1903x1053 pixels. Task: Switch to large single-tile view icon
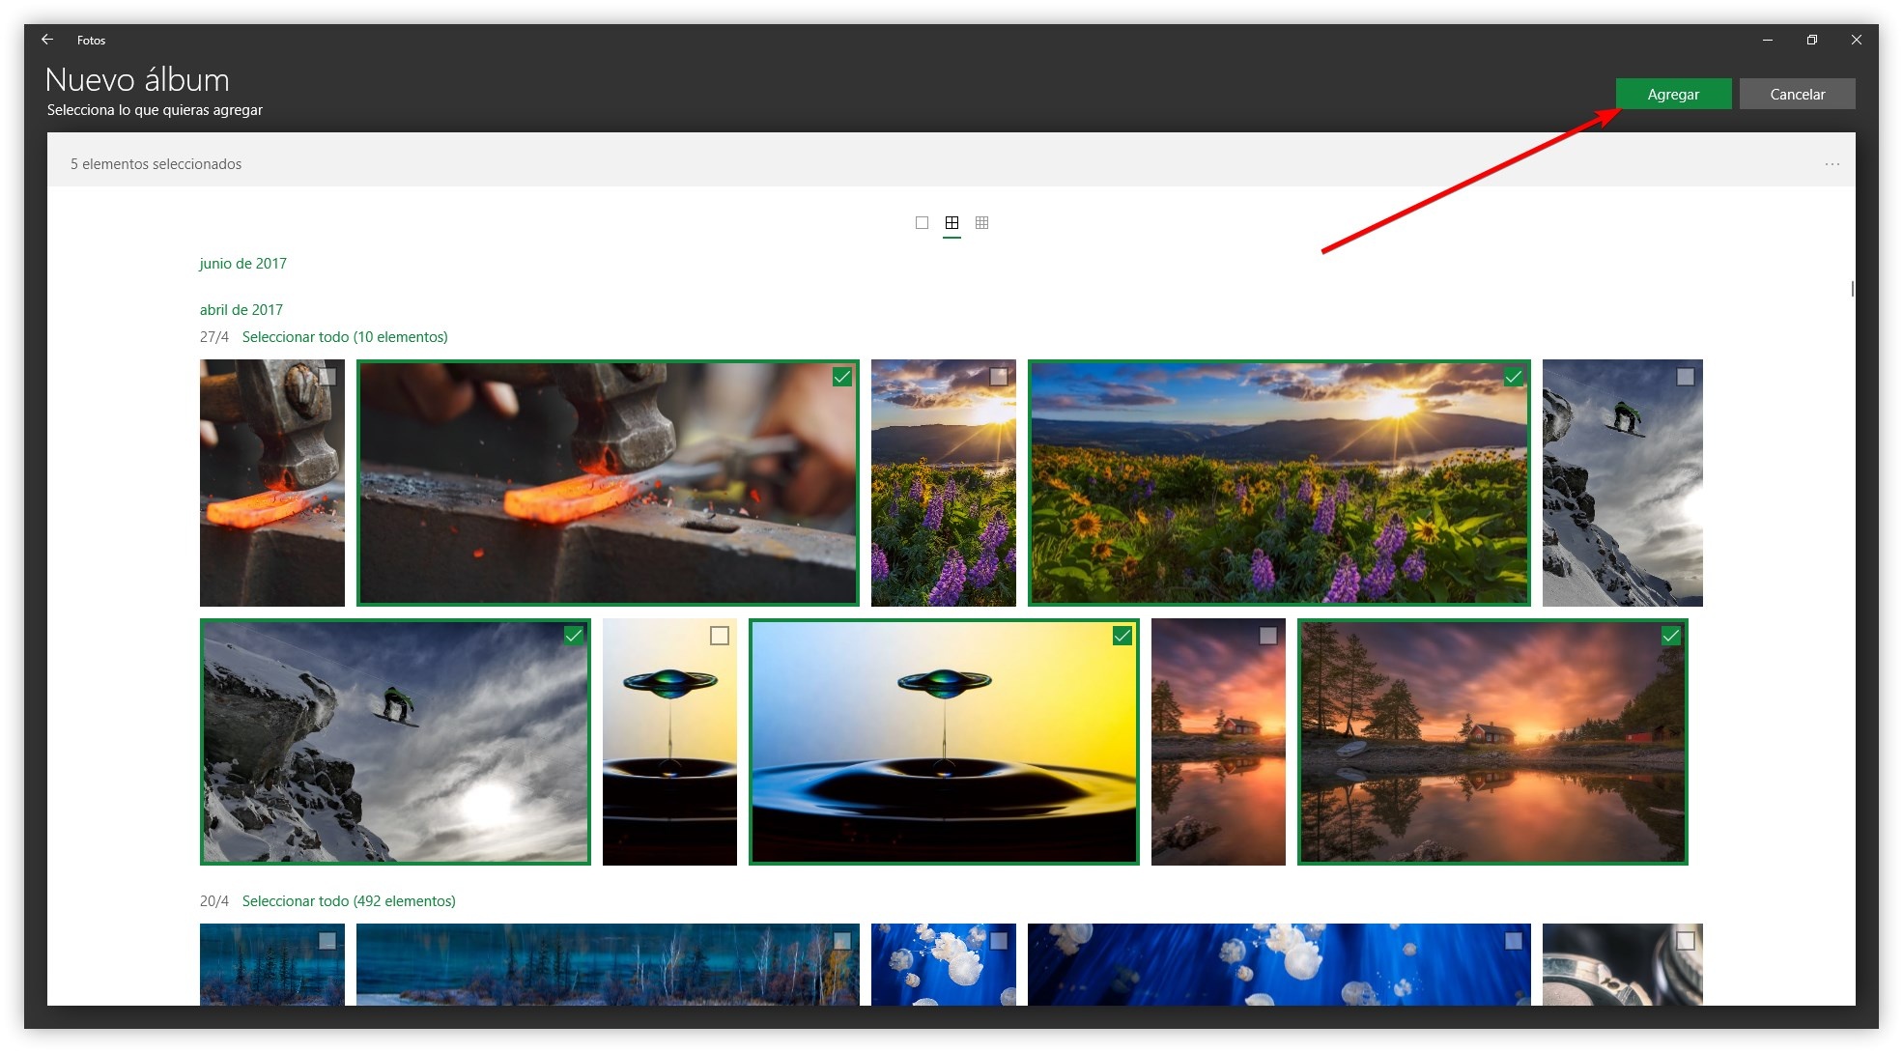(x=922, y=223)
